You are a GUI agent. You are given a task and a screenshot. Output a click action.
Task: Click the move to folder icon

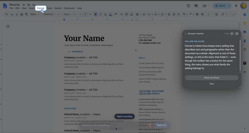click(29, 5)
